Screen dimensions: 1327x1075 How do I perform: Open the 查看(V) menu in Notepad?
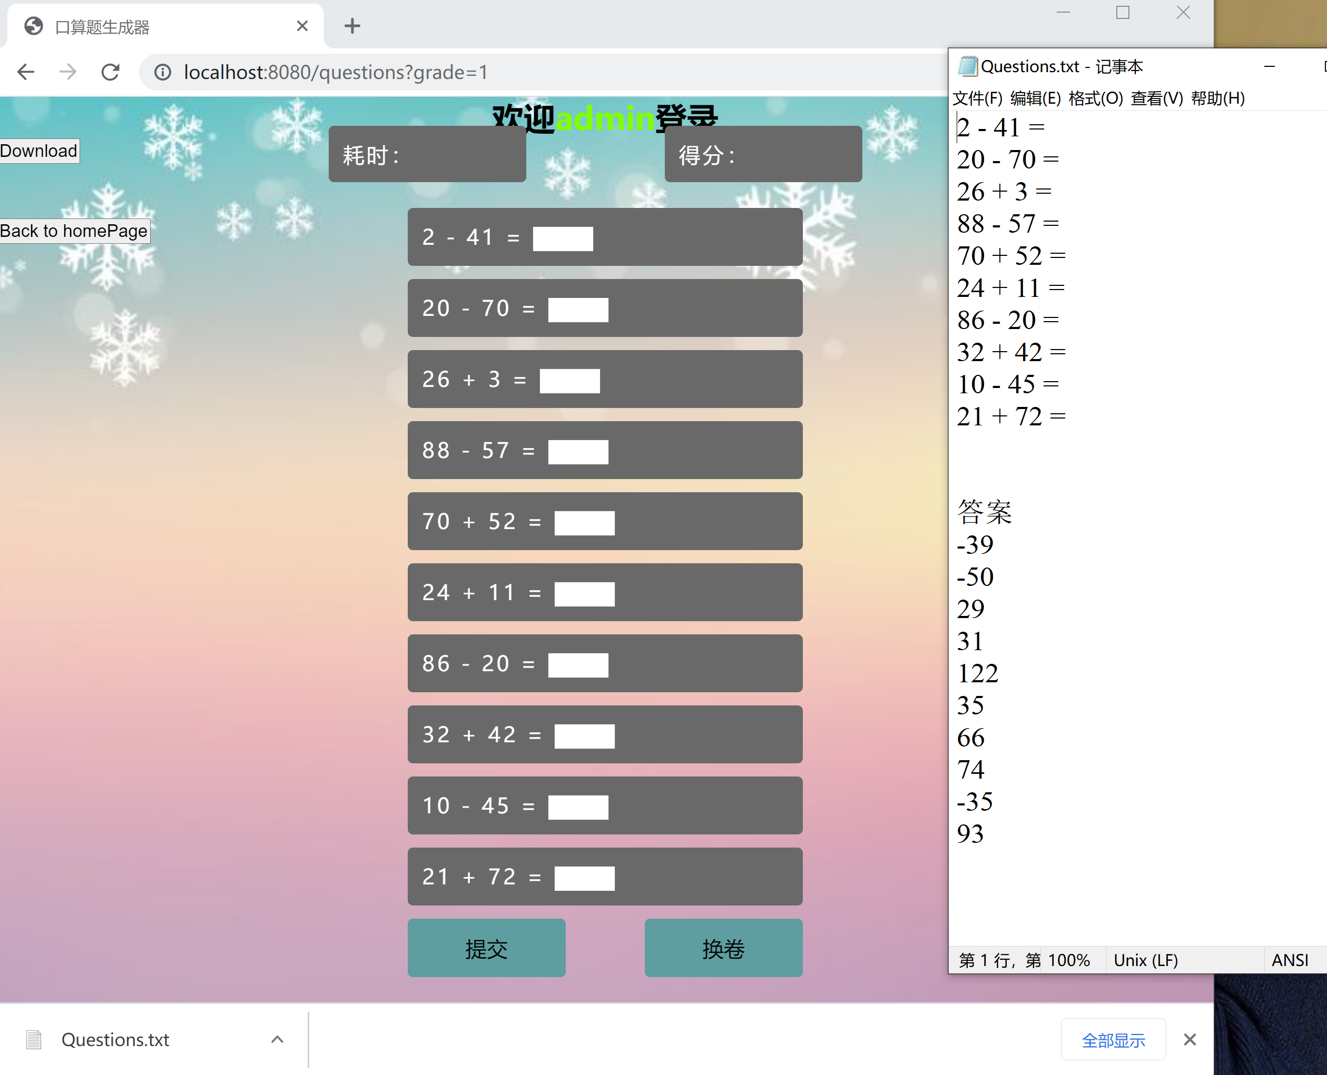1156,98
